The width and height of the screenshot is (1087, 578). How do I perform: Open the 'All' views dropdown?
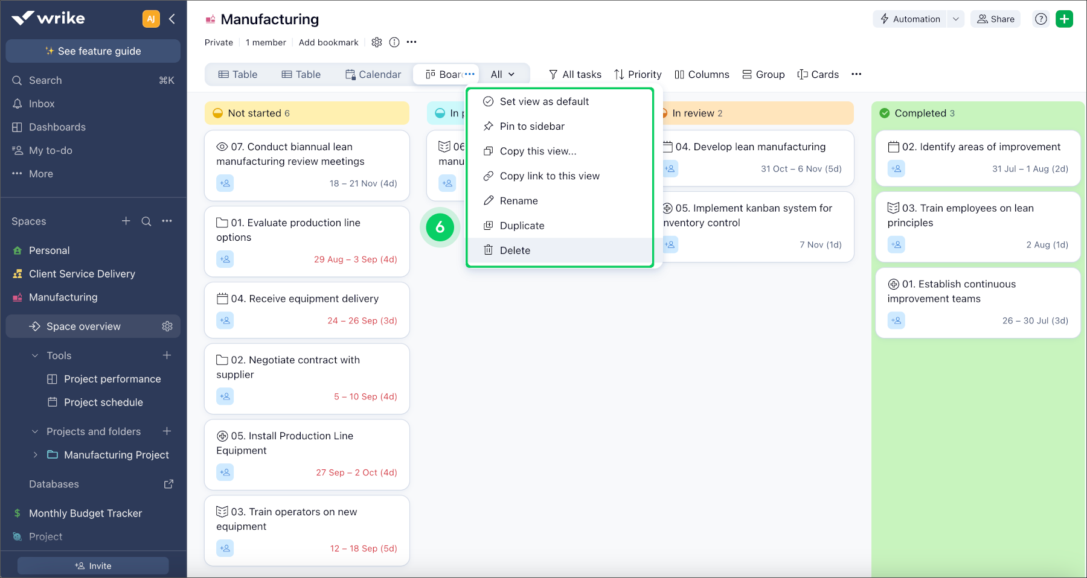(x=503, y=74)
